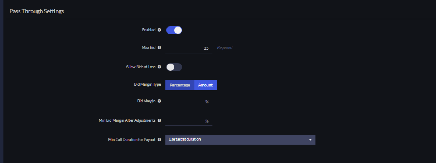Click the Min Call Duration for Payout label
436x163 pixels.
pos(132,140)
